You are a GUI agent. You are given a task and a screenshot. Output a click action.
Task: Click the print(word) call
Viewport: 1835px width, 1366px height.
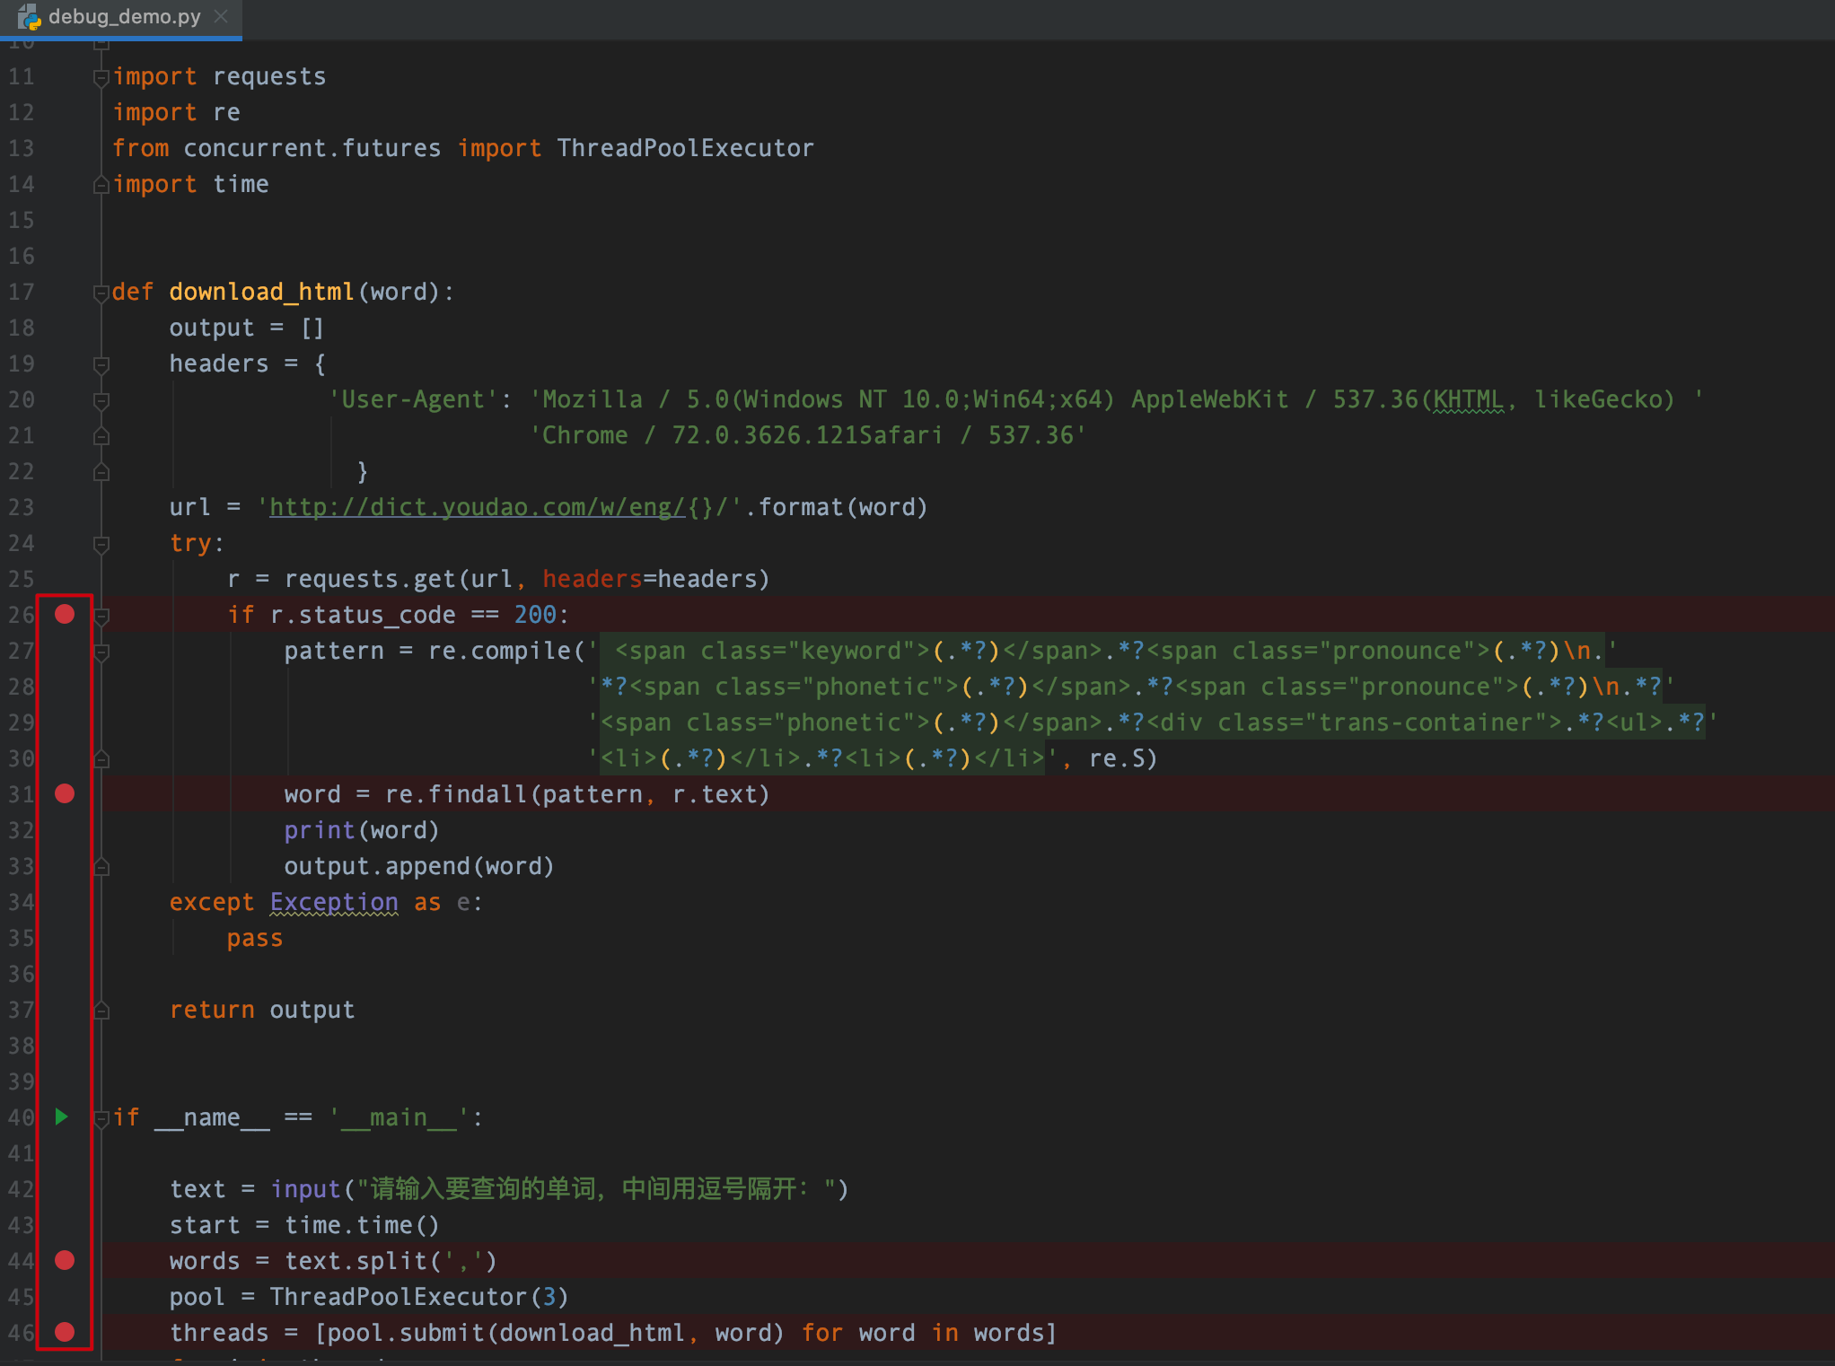point(362,830)
